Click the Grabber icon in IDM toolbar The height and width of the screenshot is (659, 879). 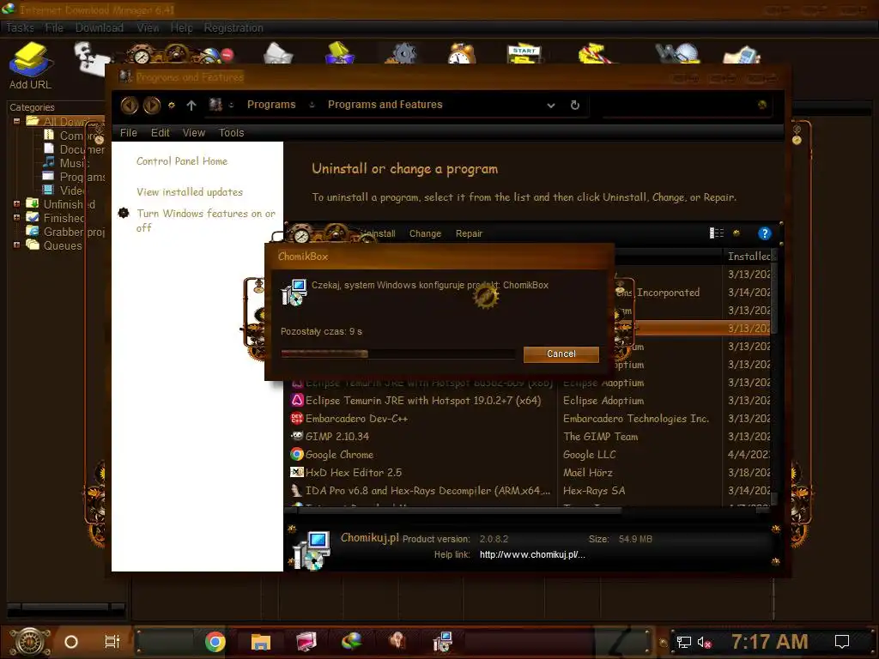tap(678, 54)
